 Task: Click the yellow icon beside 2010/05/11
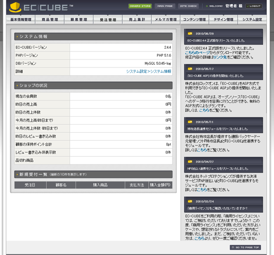coord(190,122)
